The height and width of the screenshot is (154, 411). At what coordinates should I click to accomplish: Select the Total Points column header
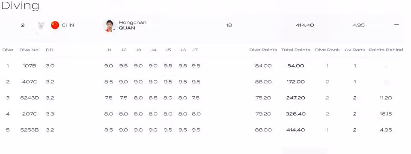point(296,50)
